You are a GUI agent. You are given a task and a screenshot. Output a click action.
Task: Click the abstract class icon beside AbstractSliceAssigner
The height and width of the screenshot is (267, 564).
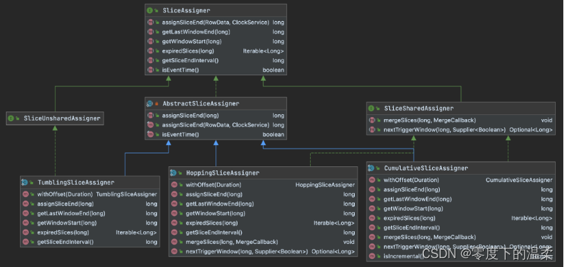click(150, 103)
